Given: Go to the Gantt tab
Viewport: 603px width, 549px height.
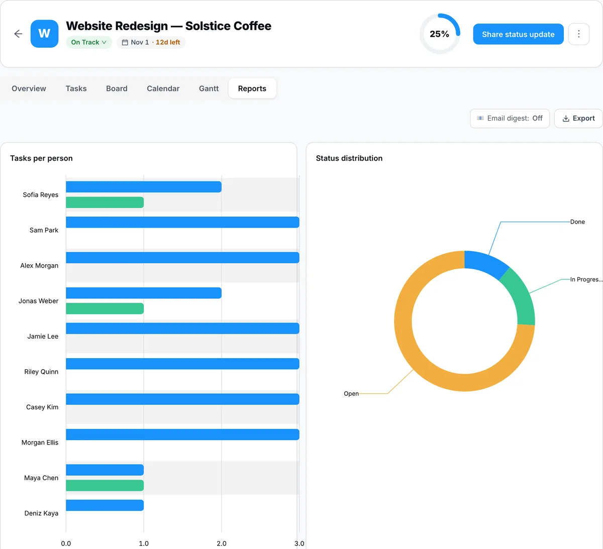Looking at the screenshot, I should pyautogui.click(x=209, y=88).
